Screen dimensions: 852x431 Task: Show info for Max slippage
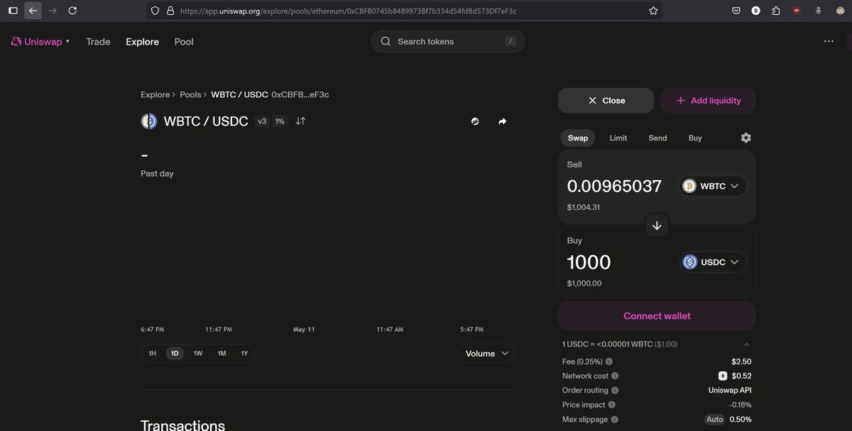615,420
